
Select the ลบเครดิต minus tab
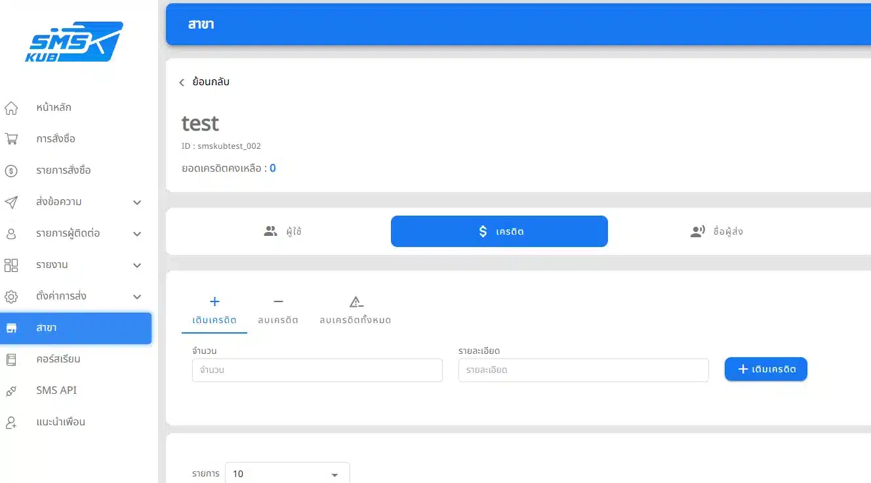pos(278,310)
